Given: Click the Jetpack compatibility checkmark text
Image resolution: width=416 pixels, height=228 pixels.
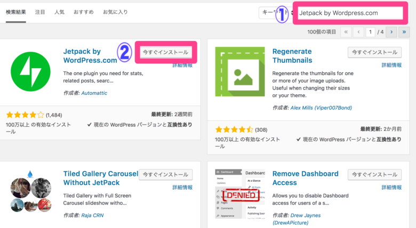Looking at the screenshot, I should click(x=140, y=125).
